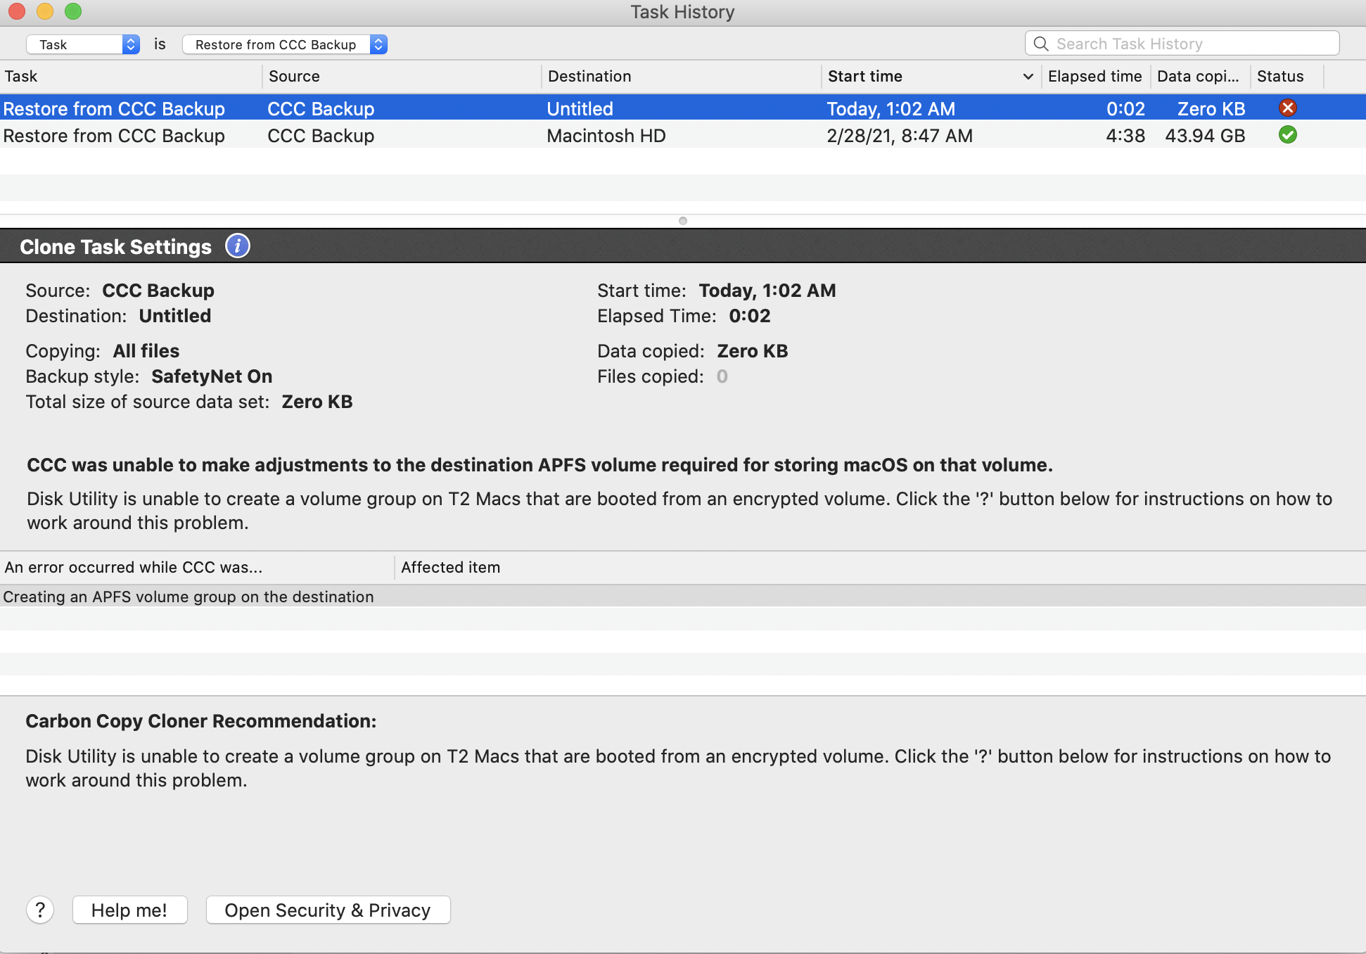
Task: Select the Untitled destination task row
Action: 580,109
